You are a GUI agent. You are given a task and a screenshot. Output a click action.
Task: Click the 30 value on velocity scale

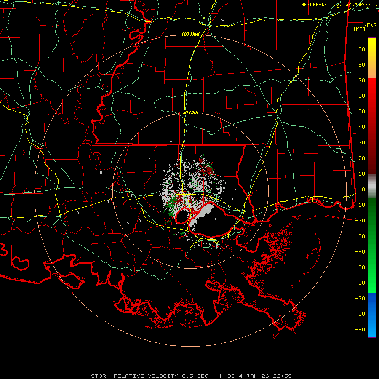click(x=362, y=143)
